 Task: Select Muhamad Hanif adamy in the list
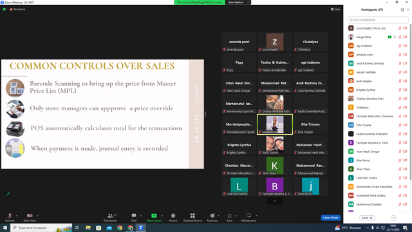tap(378, 196)
